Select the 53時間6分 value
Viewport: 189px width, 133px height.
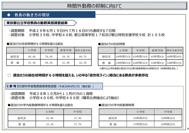pos(157,63)
